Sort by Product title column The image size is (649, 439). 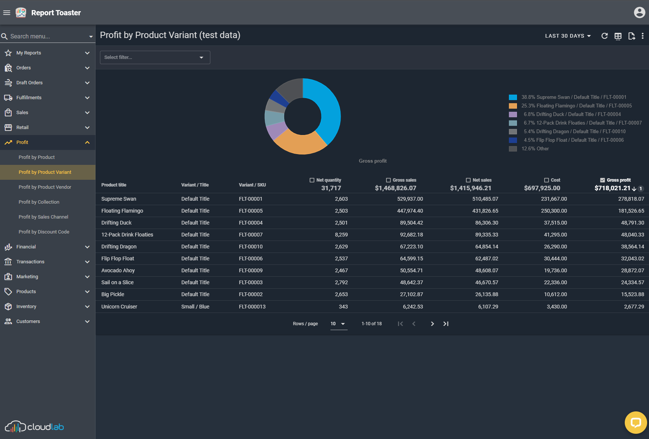[114, 185]
